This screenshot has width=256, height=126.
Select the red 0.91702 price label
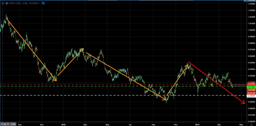pyautogui.click(x=251, y=84)
